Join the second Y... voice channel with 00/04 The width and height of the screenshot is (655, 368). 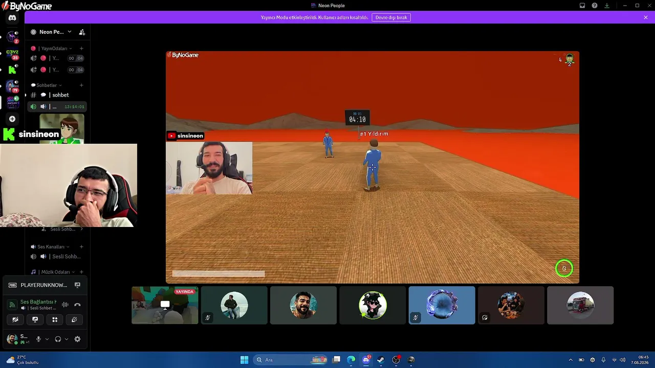(56, 70)
